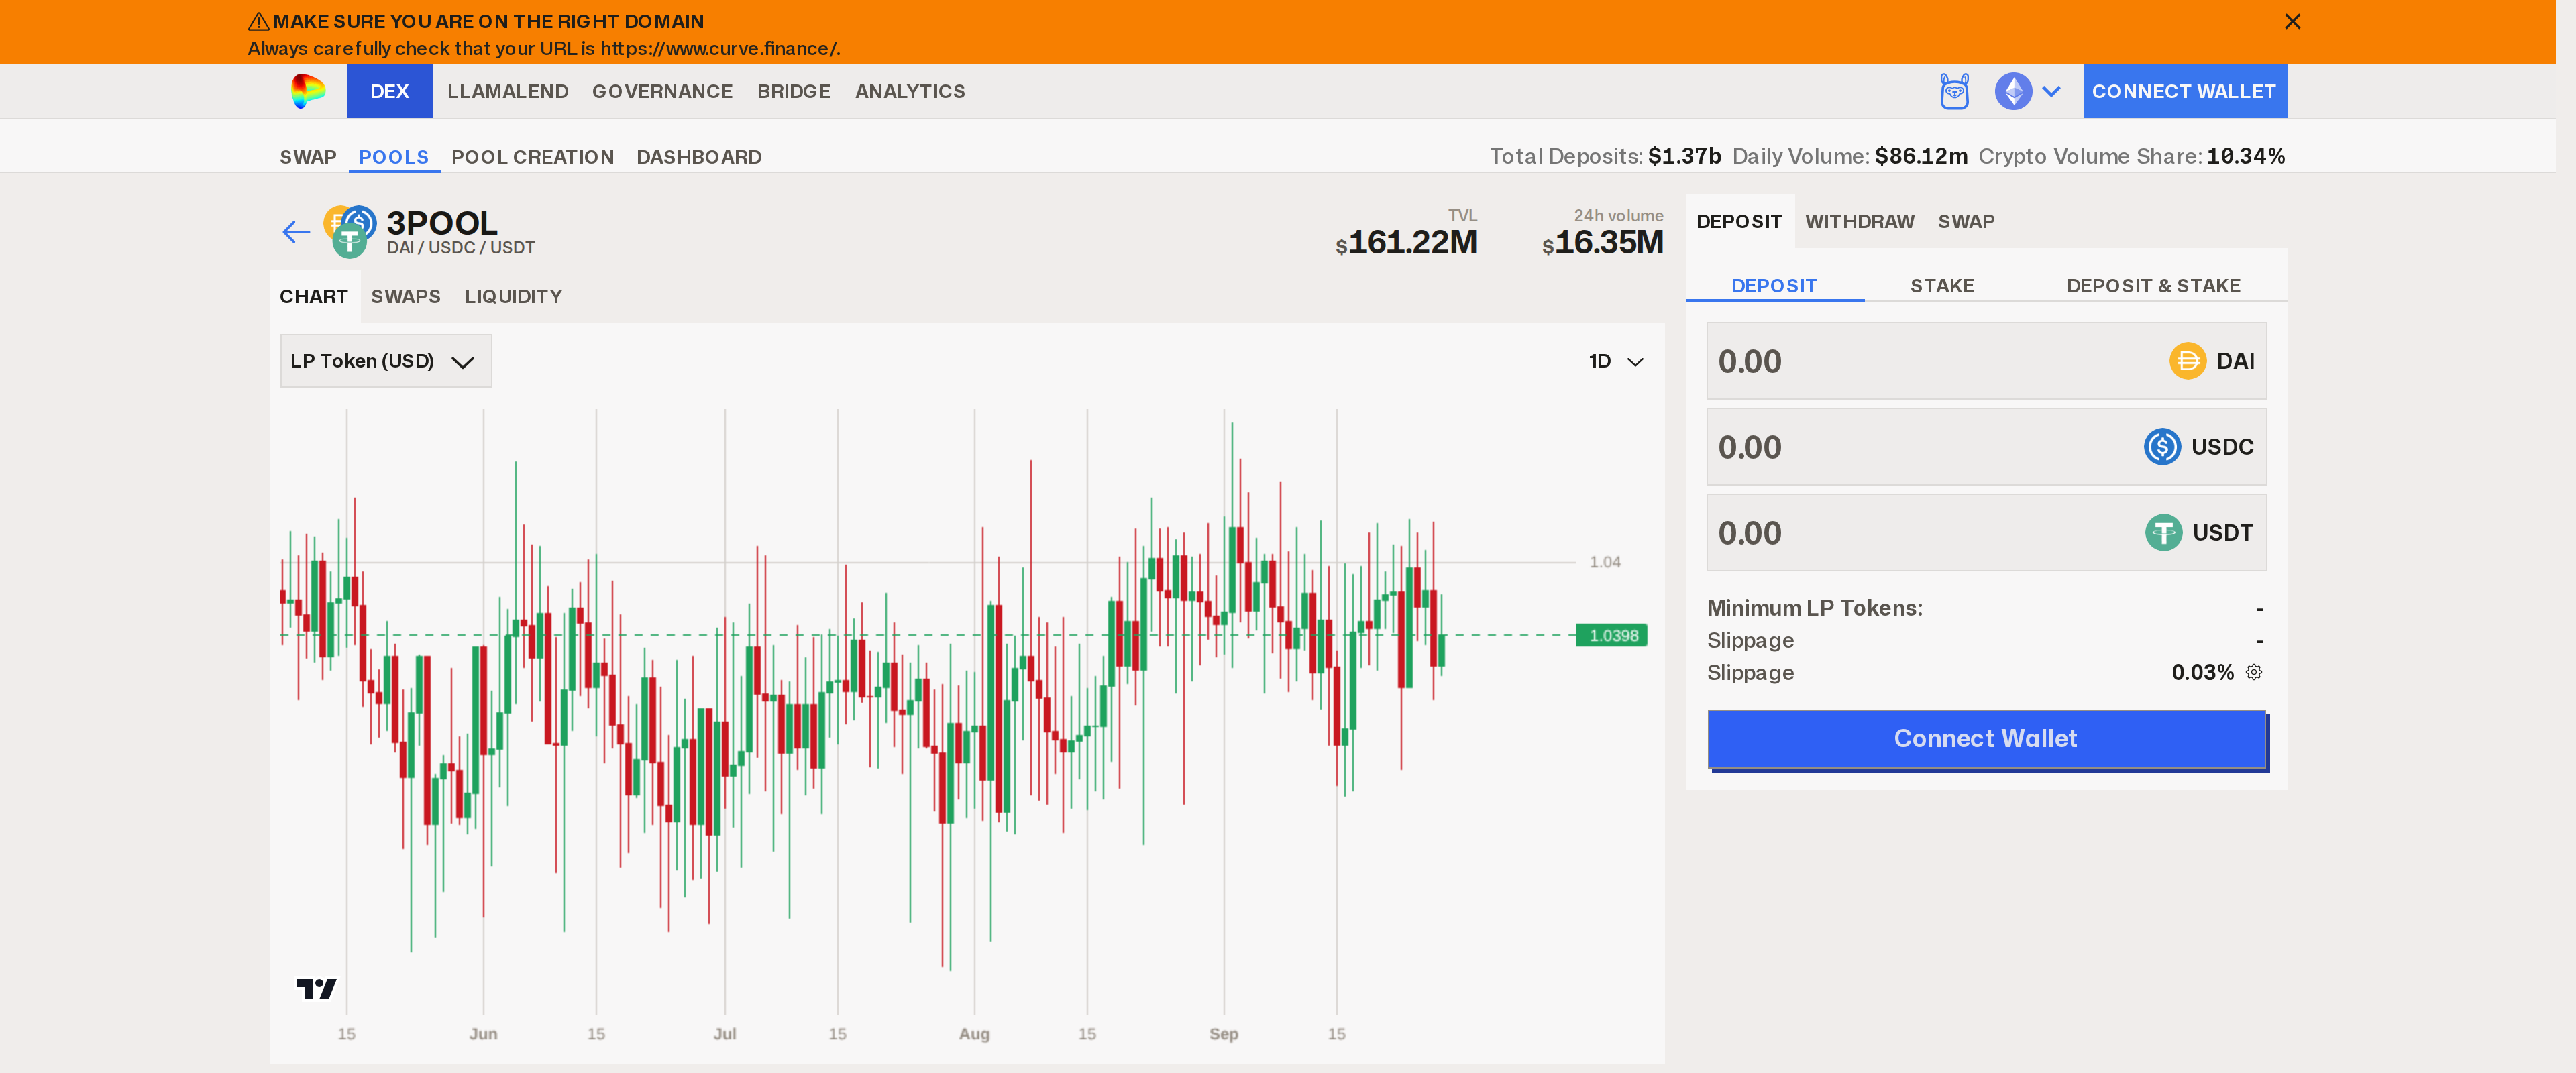2576x1073 pixels.
Task: Open POOL CREATION page
Action: pyautogui.click(x=533, y=157)
